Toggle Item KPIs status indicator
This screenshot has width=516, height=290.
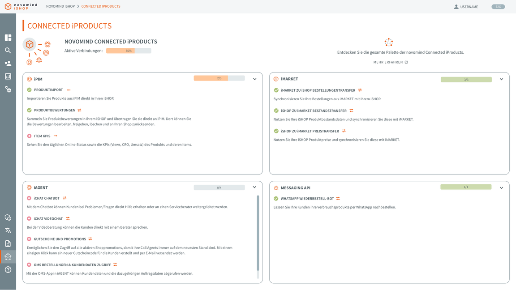29,136
